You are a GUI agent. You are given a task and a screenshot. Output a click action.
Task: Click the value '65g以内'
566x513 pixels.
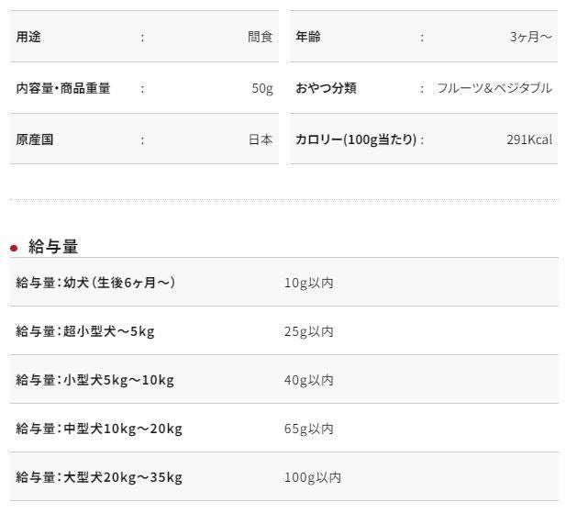(x=308, y=429)
